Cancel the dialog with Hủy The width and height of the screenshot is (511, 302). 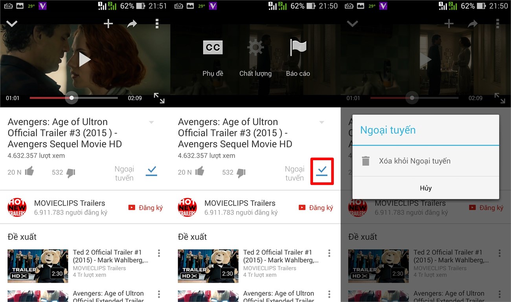[426, 188]
